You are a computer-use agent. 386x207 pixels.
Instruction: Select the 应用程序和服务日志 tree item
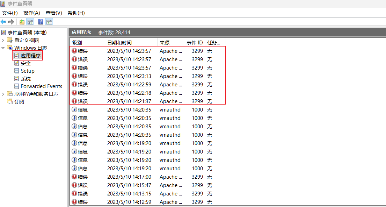[36, 94]
